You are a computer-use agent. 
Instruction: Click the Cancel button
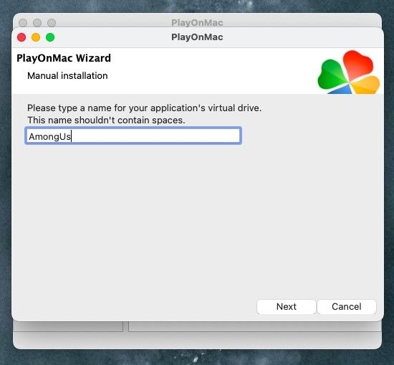pos(347,306)
